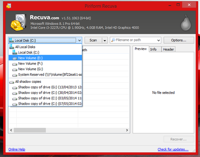Screen dimensions: 200x157
Task: Select All Local Disks from list
Action: pyautogui.click(x=45, y=47)
